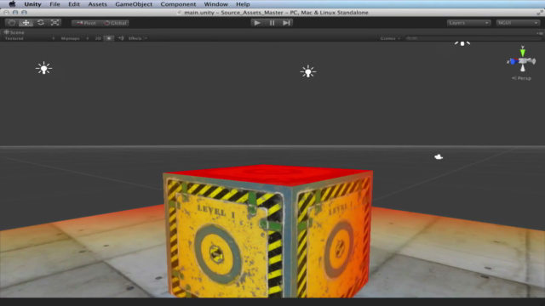This screenshot has width=545, height=306.
Task: Select the Hand tool
Action: 11,23
